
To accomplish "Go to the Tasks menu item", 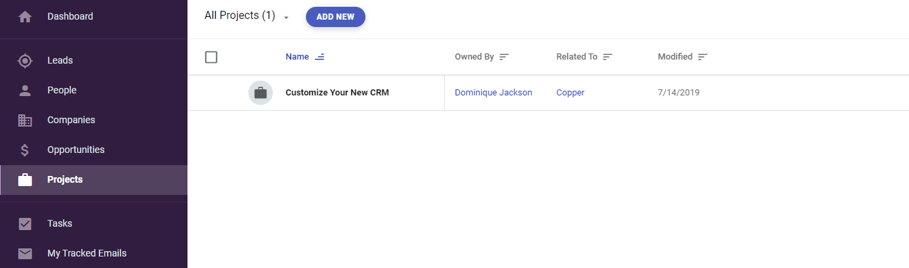I will click(x=60, y=223).
